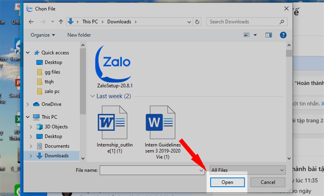Open the ttqh folder

(x=49, y=82)
